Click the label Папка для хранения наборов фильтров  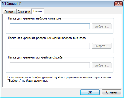(35, 18)
